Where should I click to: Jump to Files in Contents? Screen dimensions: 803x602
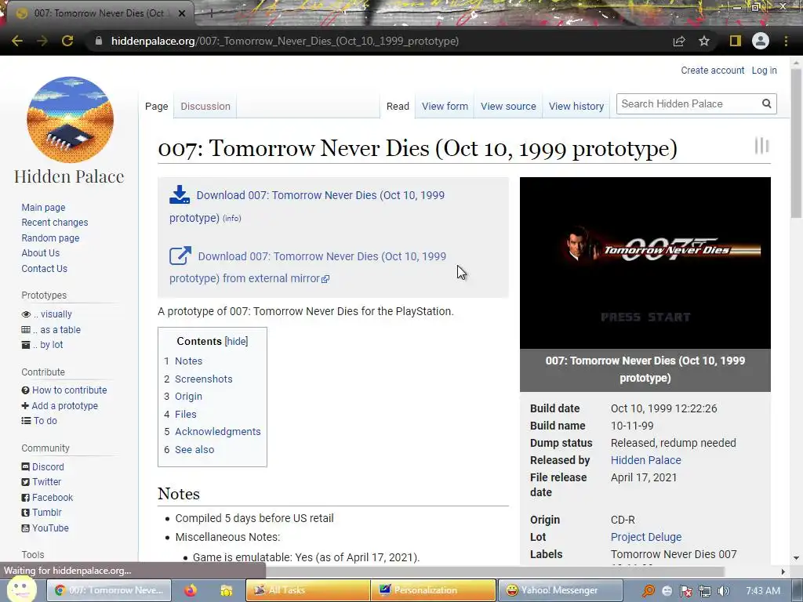coord(185,414)
